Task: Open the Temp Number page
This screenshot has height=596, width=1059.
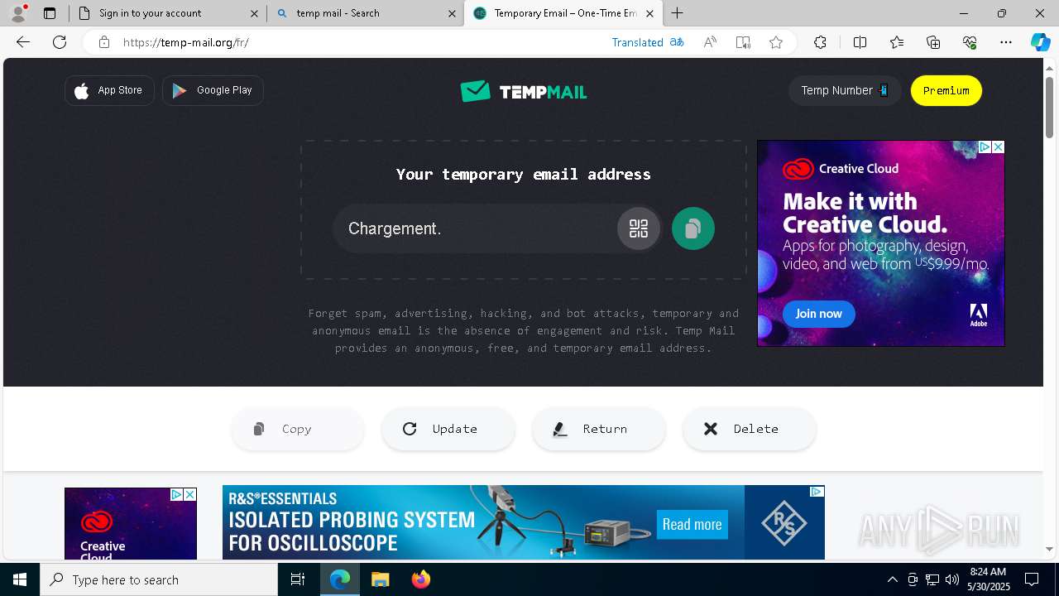Action: (x=845, y=90)
